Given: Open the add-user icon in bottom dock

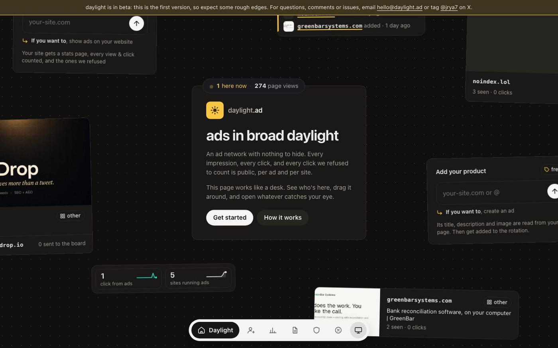Looking at the screenshot, I should 251,330.
